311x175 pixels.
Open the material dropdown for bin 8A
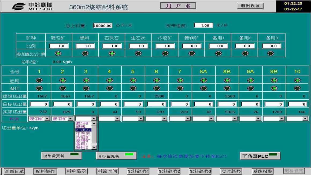point(212,118)
